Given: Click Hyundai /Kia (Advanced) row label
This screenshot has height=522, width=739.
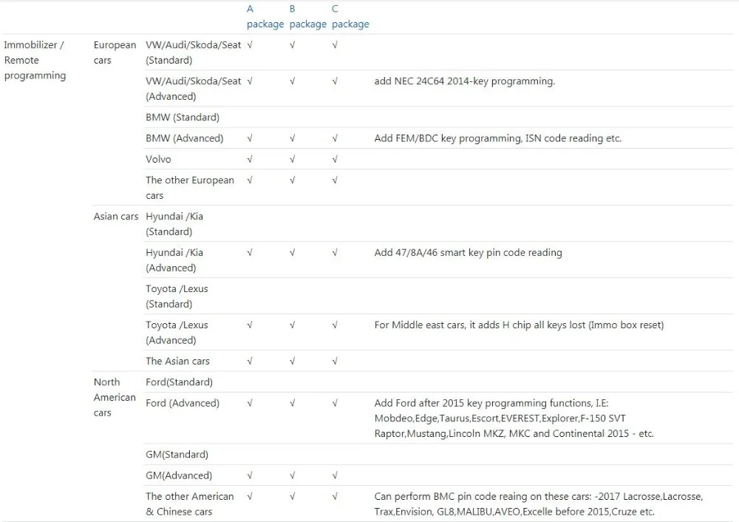Looking at the screenshot, I should (x=174, y=260).
